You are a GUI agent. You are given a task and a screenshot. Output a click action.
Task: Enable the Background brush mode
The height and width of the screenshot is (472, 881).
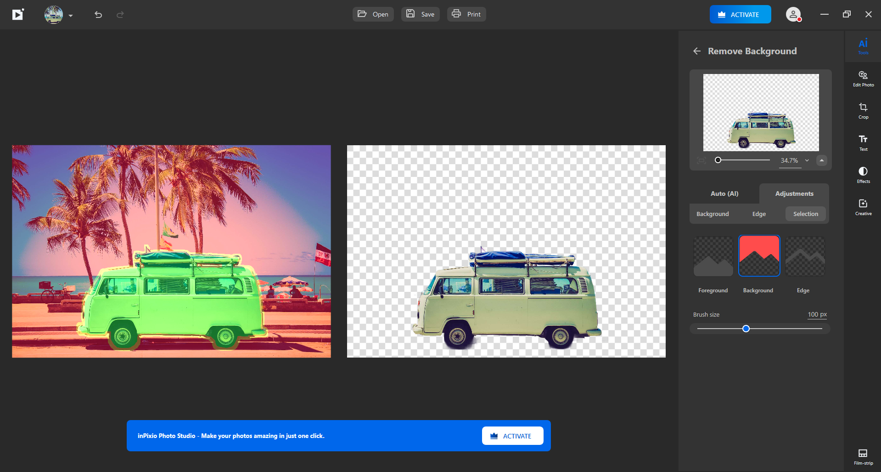coord(758,256)
